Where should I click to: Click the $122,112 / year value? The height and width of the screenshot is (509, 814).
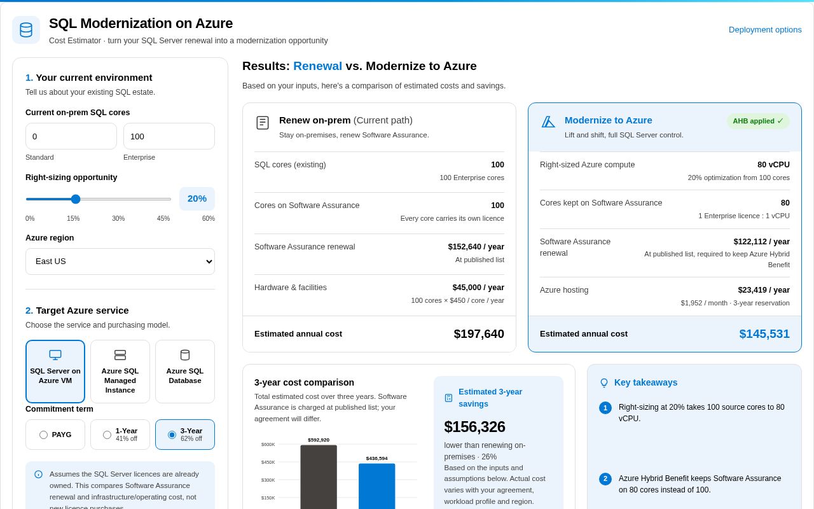click(x=762, y=242)
